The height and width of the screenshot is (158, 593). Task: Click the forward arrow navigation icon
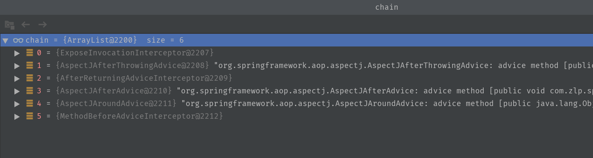(x=42, y=25)
